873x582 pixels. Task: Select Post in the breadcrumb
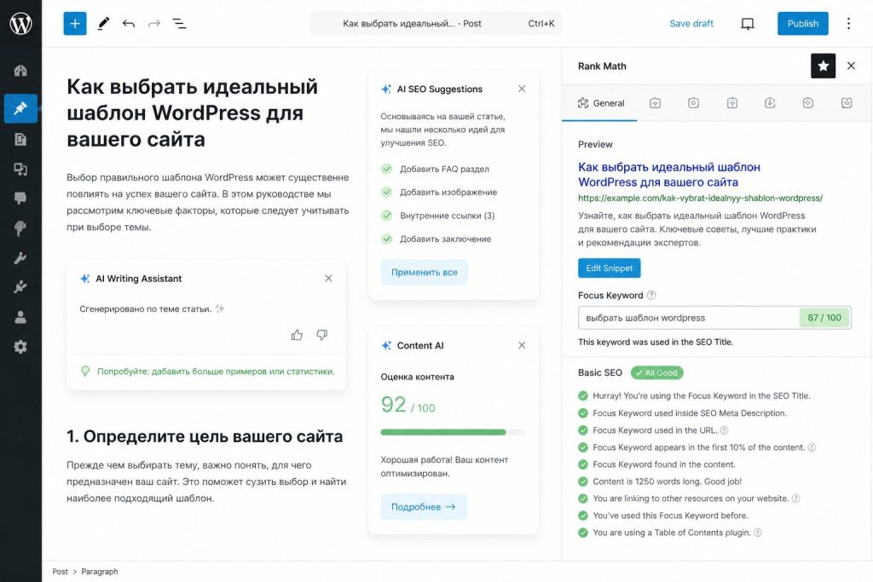click(61, 572)
